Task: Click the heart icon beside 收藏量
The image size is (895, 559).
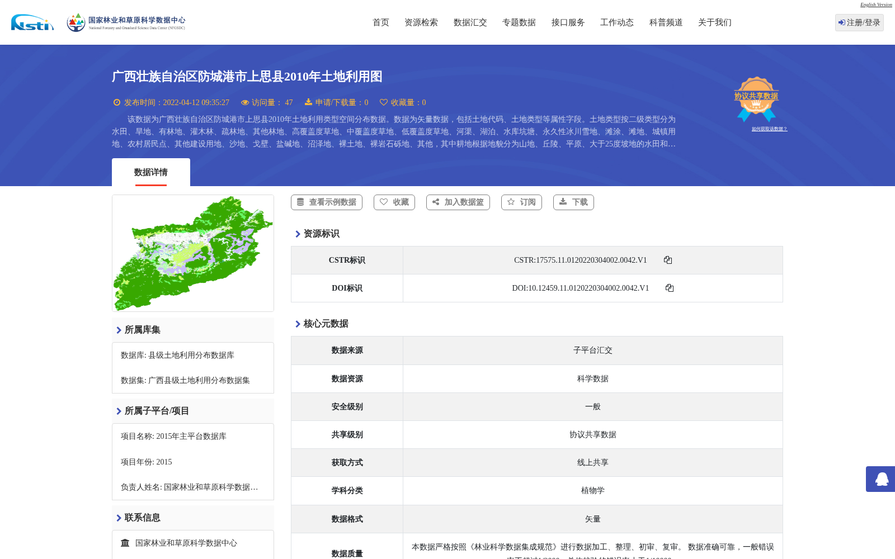Action: coord(384,102)
